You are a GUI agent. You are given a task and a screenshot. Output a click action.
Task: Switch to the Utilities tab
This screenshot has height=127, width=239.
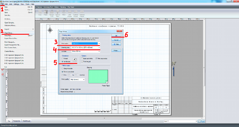pyautogui.click(x=56, y=7)
